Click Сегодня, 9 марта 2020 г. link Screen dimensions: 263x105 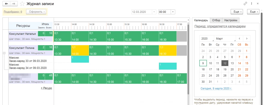pyautogui.click(x=216, y=88)
